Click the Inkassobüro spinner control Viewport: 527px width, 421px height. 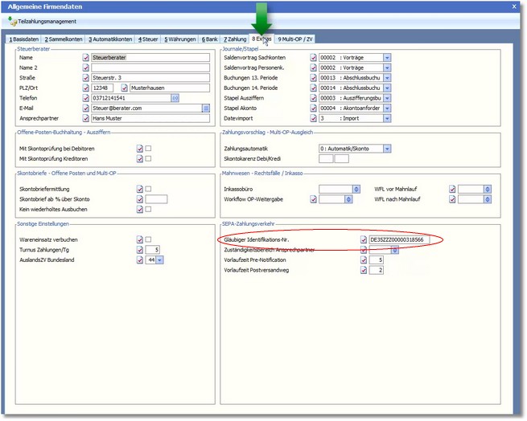(x=356, y=189)
